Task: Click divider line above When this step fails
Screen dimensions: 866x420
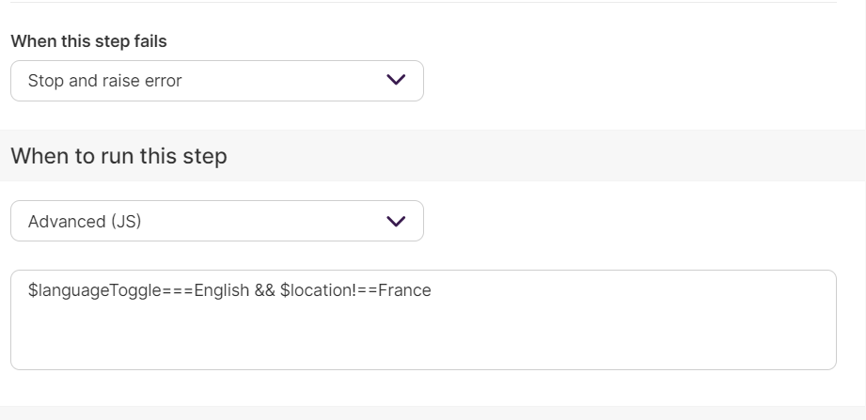Action: point(424,2)
